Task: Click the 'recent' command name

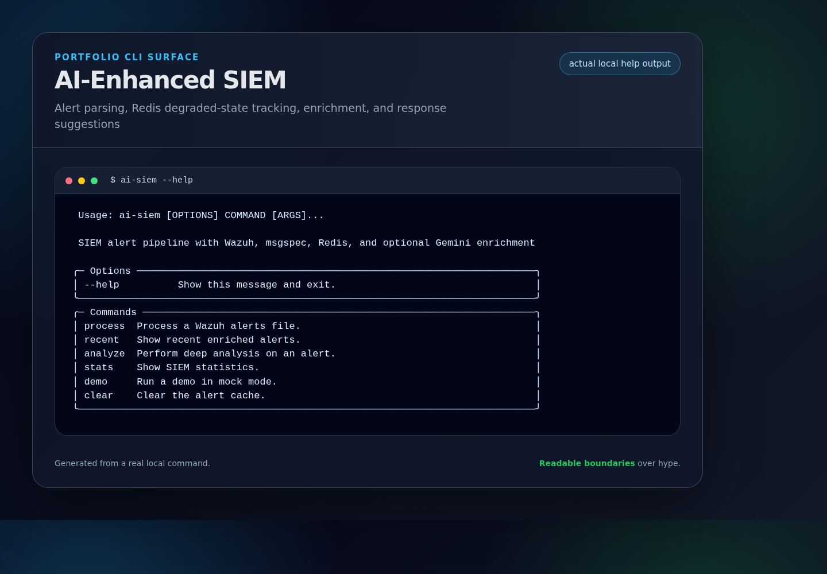Action: tap(102, 340)
